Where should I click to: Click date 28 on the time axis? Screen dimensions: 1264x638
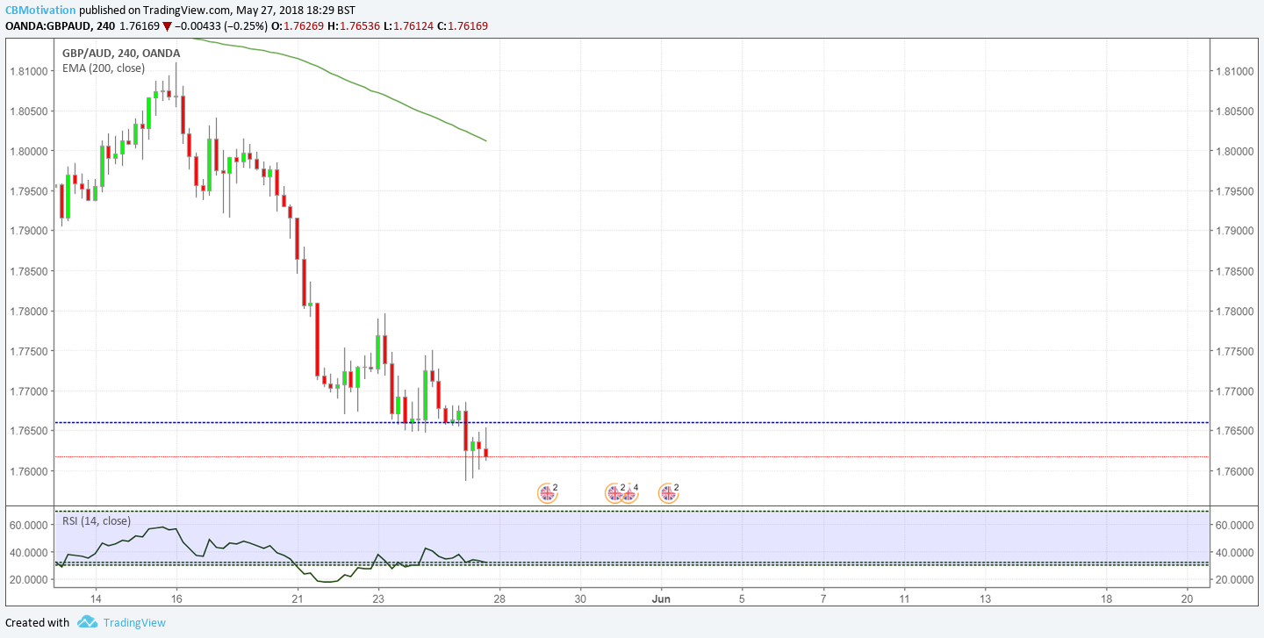click(x=499, y=599)
